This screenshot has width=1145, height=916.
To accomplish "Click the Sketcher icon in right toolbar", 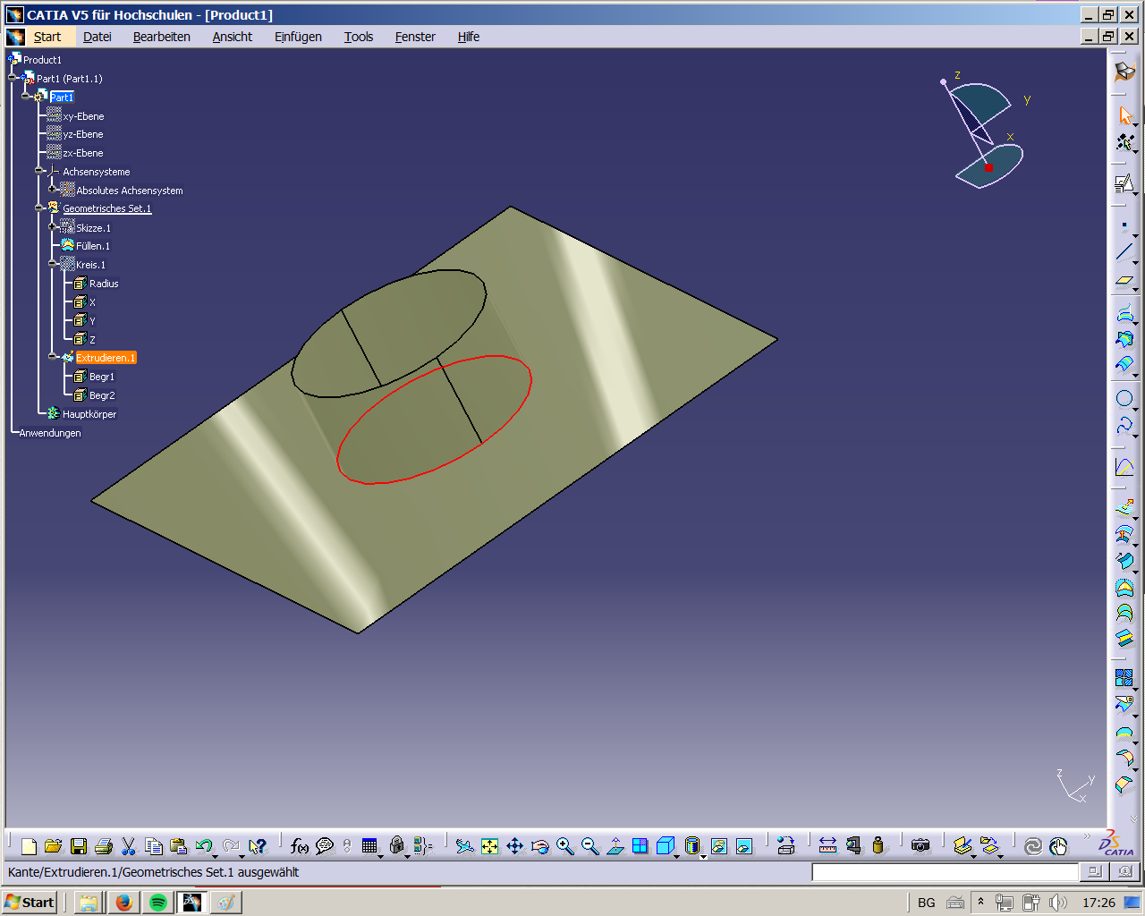I will [1124, 183].
